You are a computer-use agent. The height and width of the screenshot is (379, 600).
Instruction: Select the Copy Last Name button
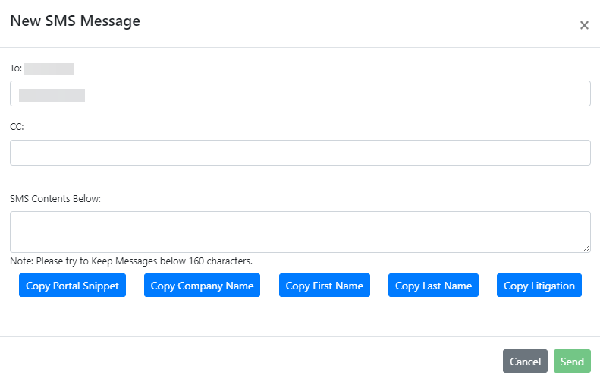pyautogui.click(x=433, y=286)
